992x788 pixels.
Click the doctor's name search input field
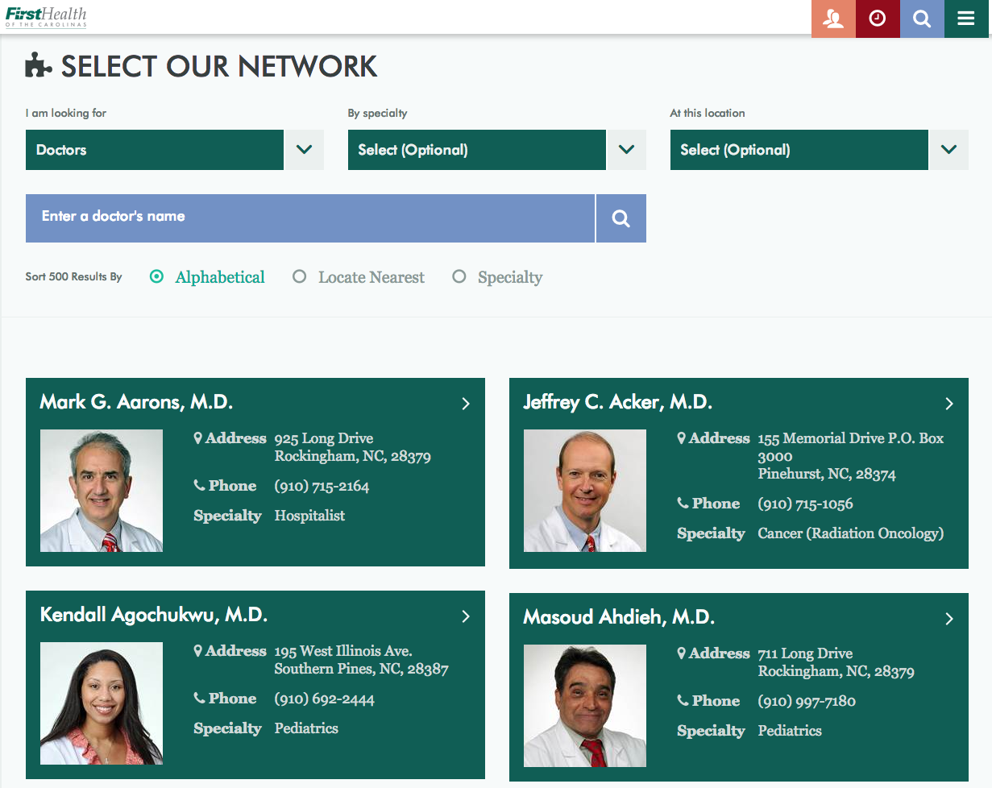point(309,218)
